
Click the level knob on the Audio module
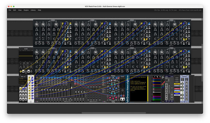tap(123, 91)
